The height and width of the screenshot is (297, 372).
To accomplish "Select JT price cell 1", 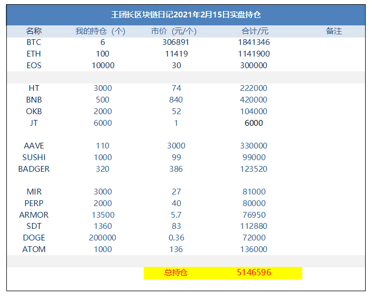I will coord(176,123).
